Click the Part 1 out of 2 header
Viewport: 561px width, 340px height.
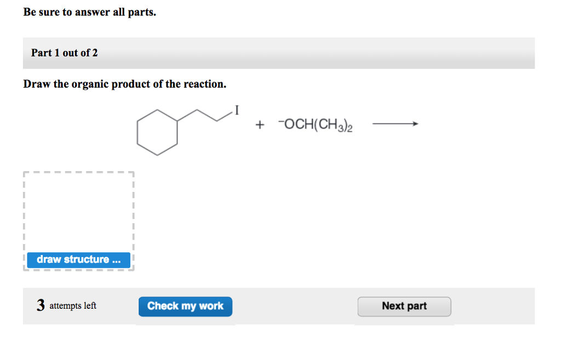pos(64,53)
